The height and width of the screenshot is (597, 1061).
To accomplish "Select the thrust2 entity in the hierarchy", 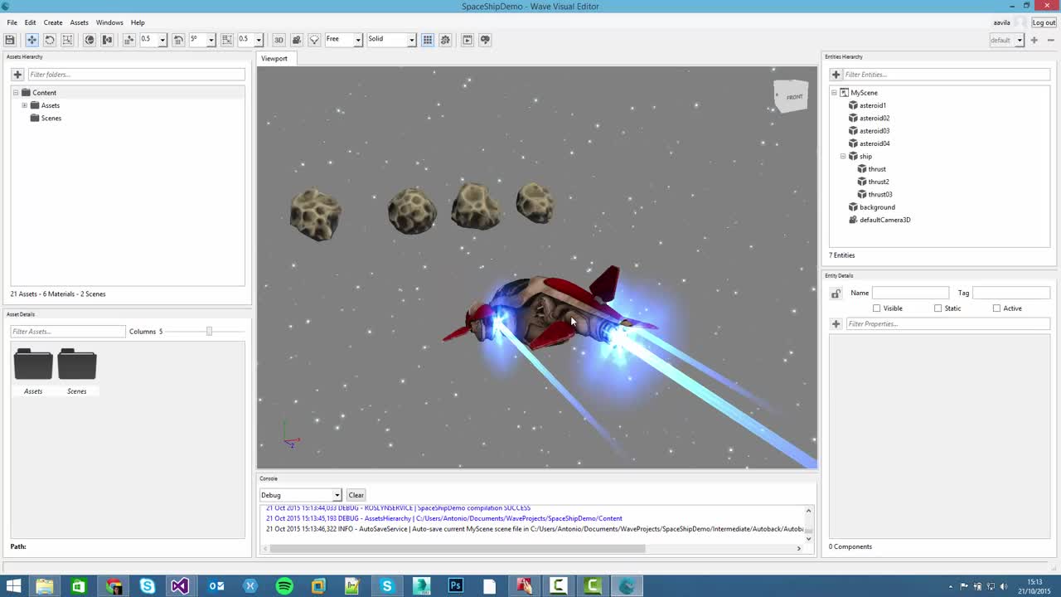I will click(878, 181).
